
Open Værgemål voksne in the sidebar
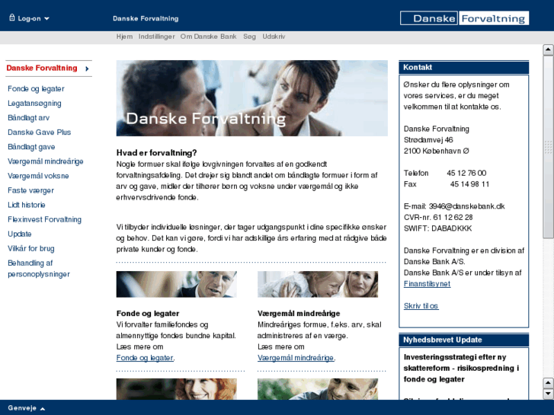tap(38, 176)
